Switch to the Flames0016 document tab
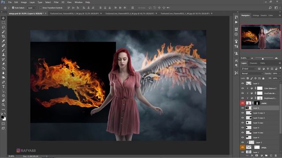 pos(74,14)
